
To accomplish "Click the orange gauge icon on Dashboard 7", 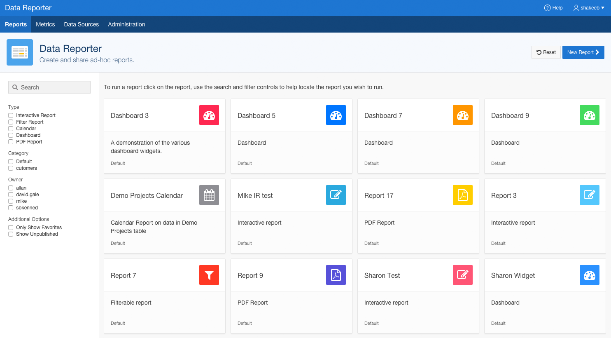I will [x=463, y=115].
